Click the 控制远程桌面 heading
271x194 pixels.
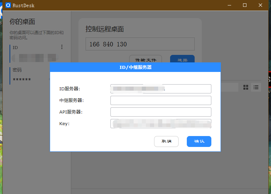tap(105, 29)
